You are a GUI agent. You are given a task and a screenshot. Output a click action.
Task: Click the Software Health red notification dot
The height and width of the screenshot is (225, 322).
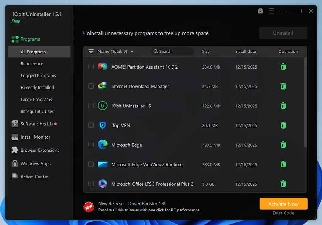[55, 123]
